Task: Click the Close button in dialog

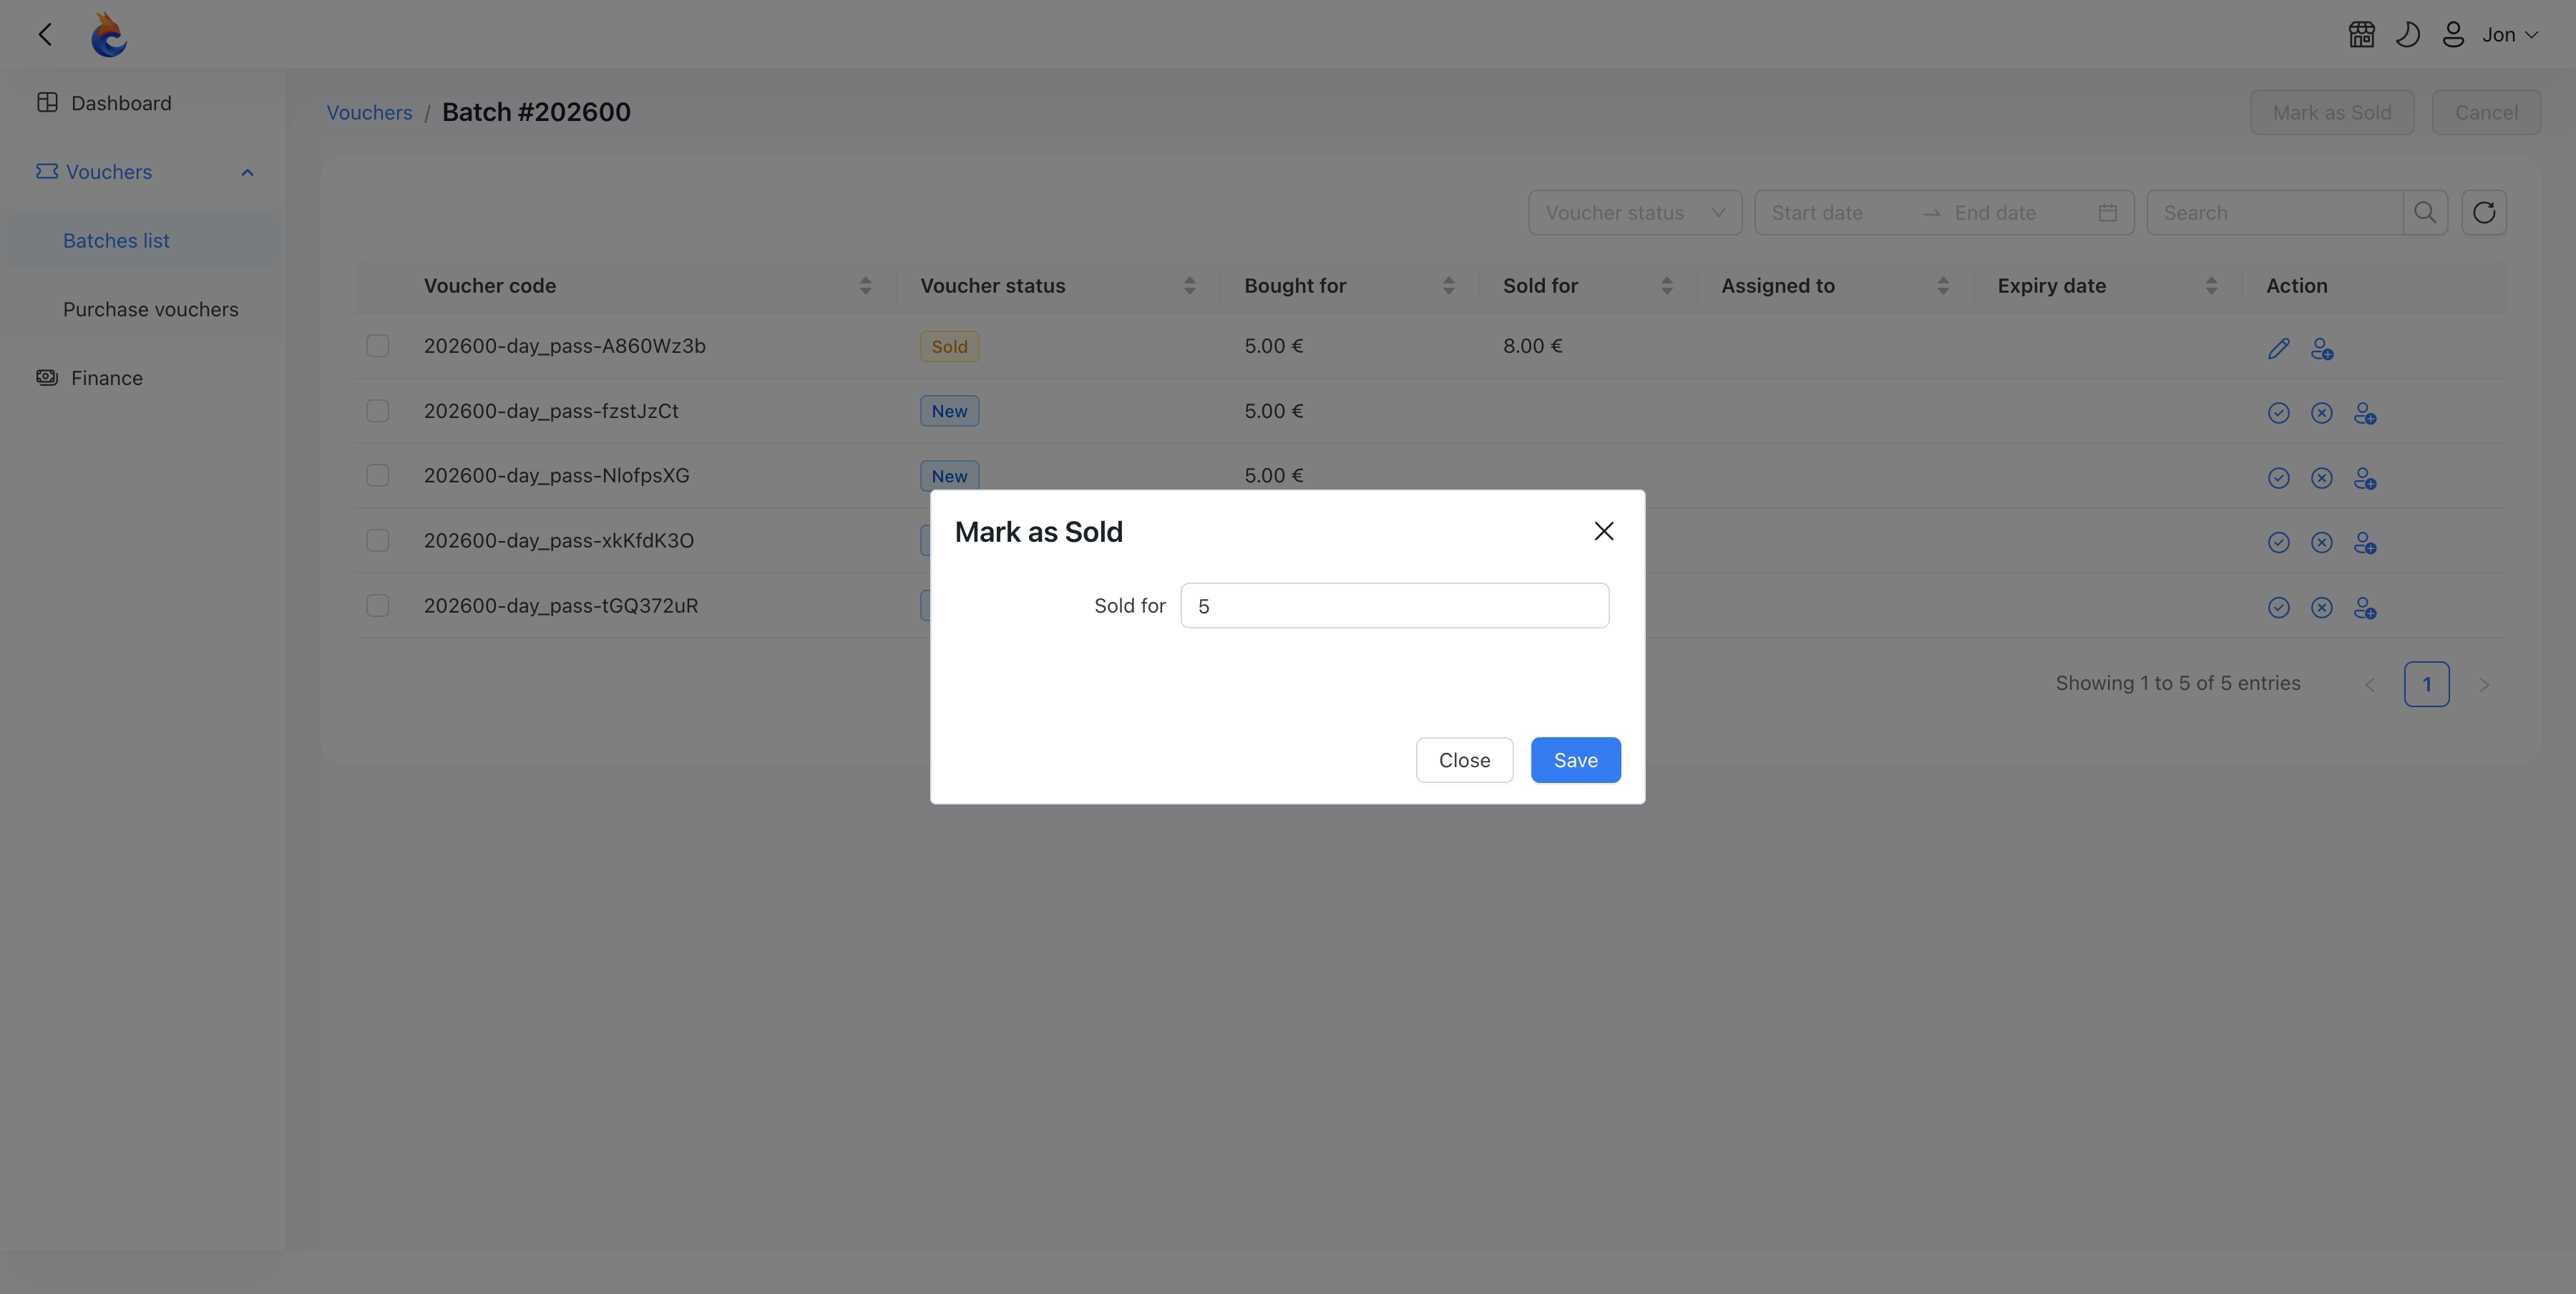Action: [1464, 760]
